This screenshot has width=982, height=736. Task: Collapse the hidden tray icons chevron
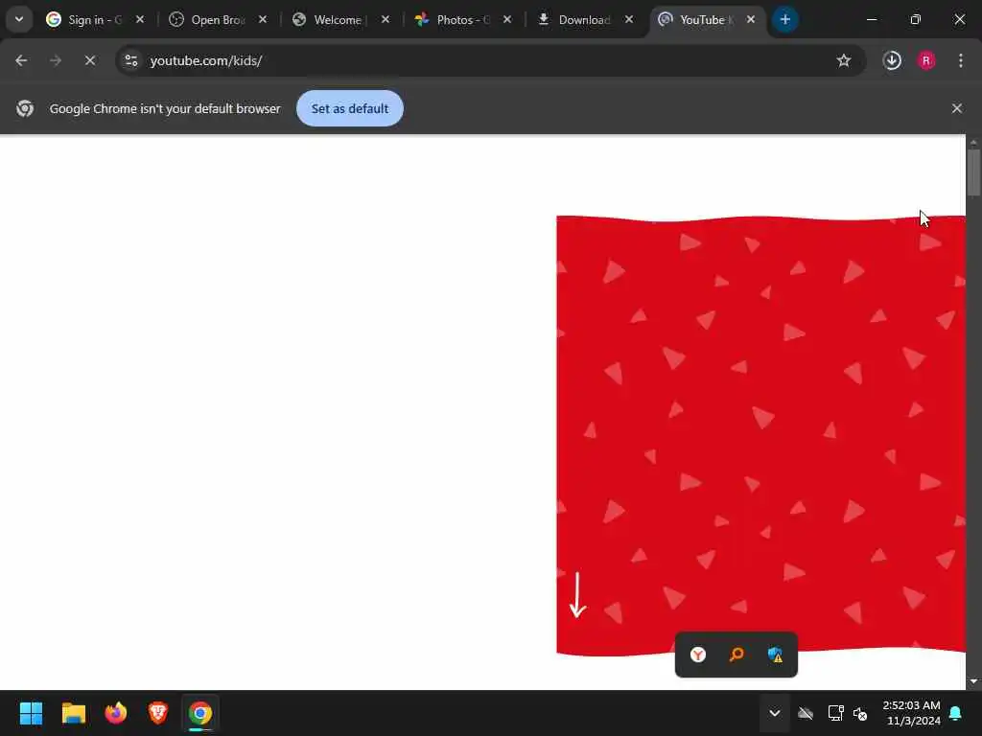point(775,713)
